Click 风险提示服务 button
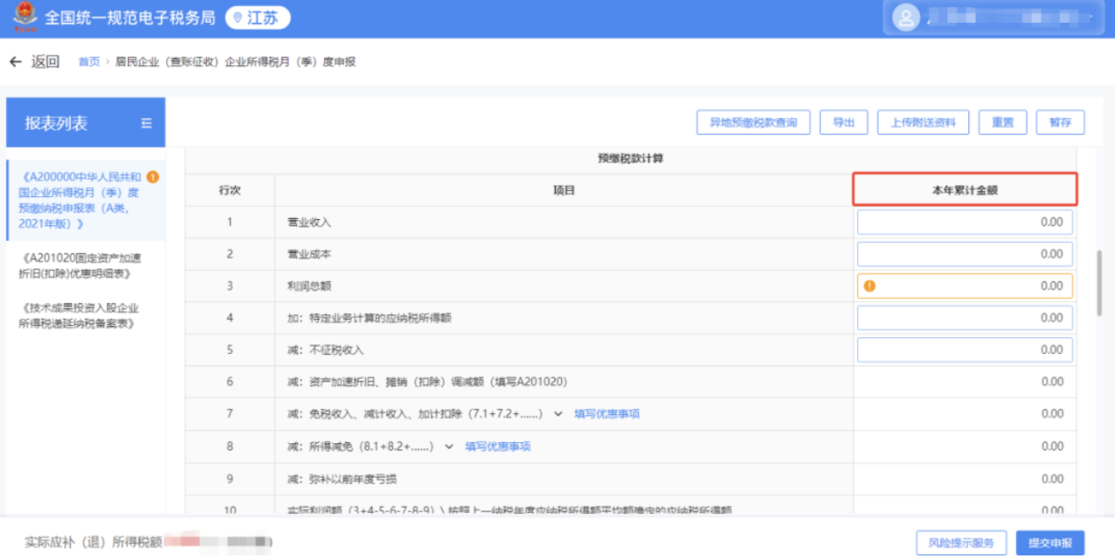 961,543
